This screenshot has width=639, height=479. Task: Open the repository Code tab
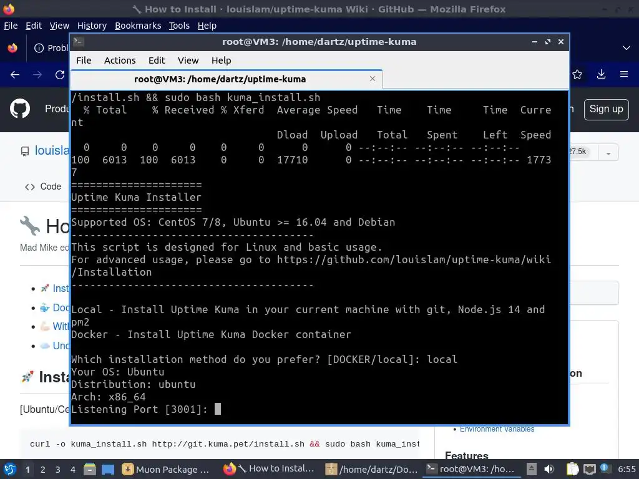(x=43, y=186)
